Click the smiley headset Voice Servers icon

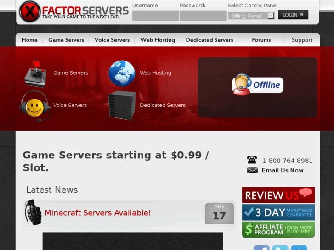pos(35,106)
